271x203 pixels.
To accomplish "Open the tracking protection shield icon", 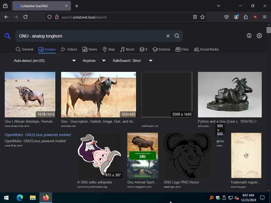I will [x=49, y=17].
